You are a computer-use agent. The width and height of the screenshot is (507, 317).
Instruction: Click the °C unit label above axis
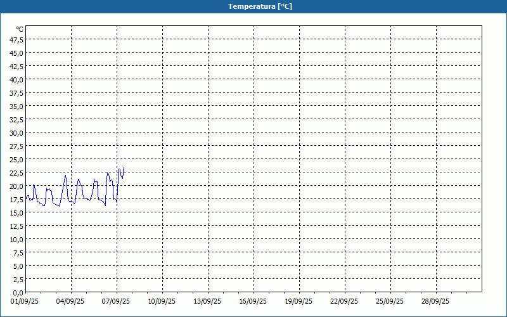tap(20, 29)
